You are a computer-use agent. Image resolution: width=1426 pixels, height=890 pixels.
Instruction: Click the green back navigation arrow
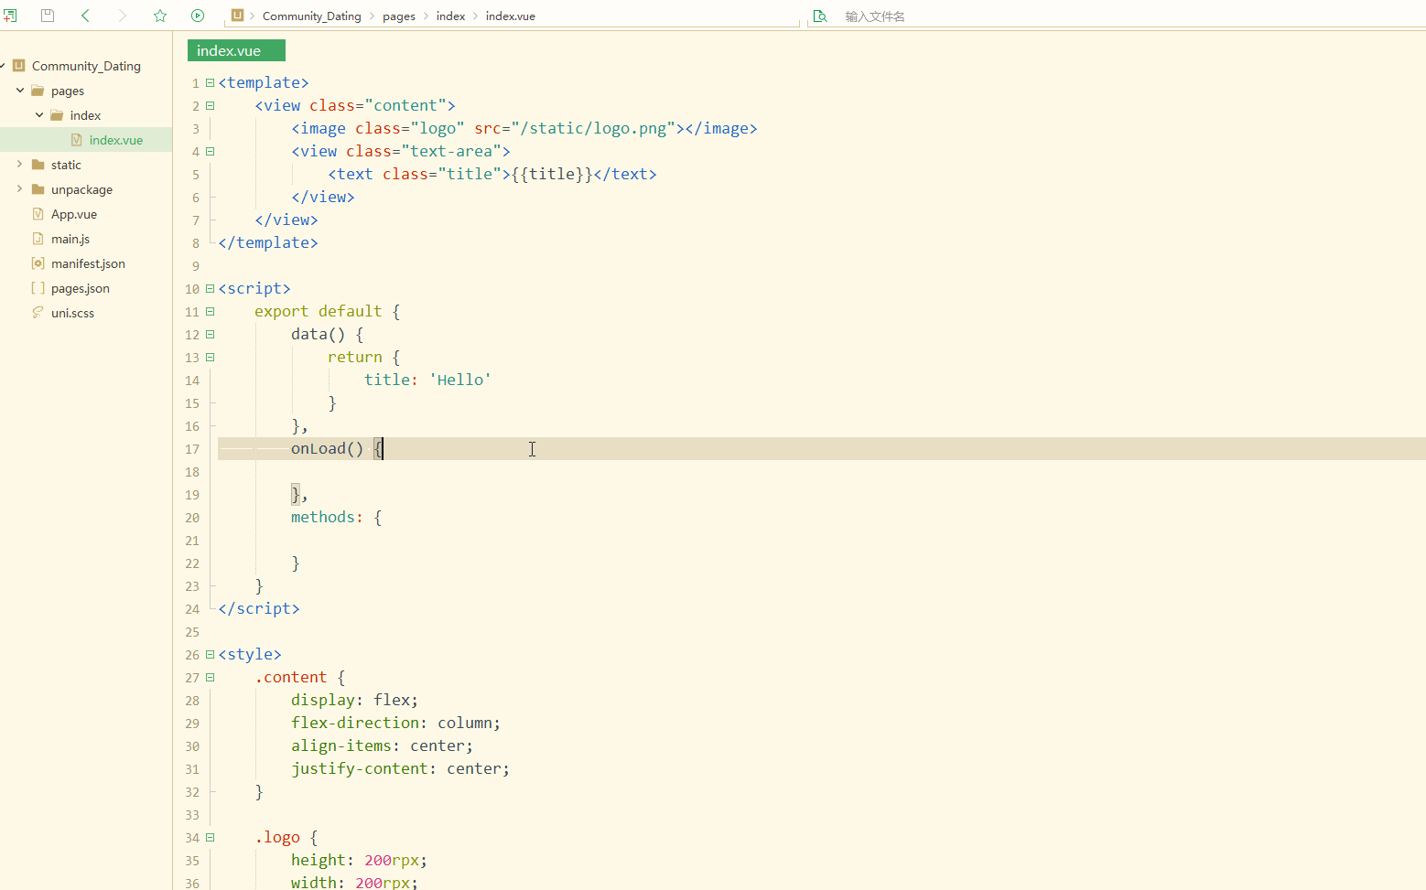84,16
